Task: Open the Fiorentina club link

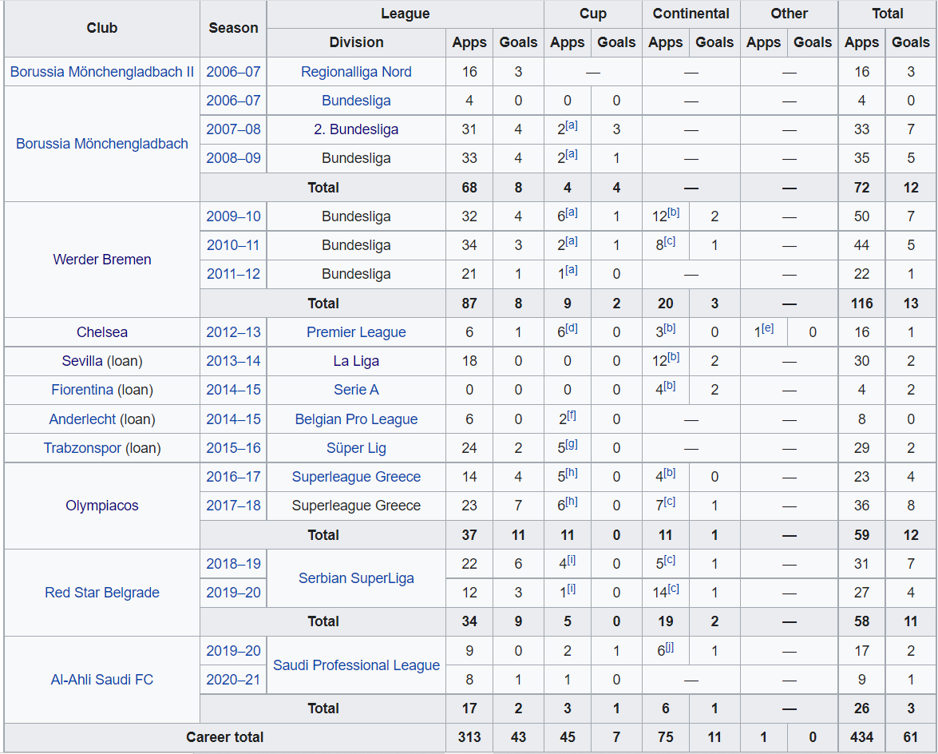Action: pos(82,390)
